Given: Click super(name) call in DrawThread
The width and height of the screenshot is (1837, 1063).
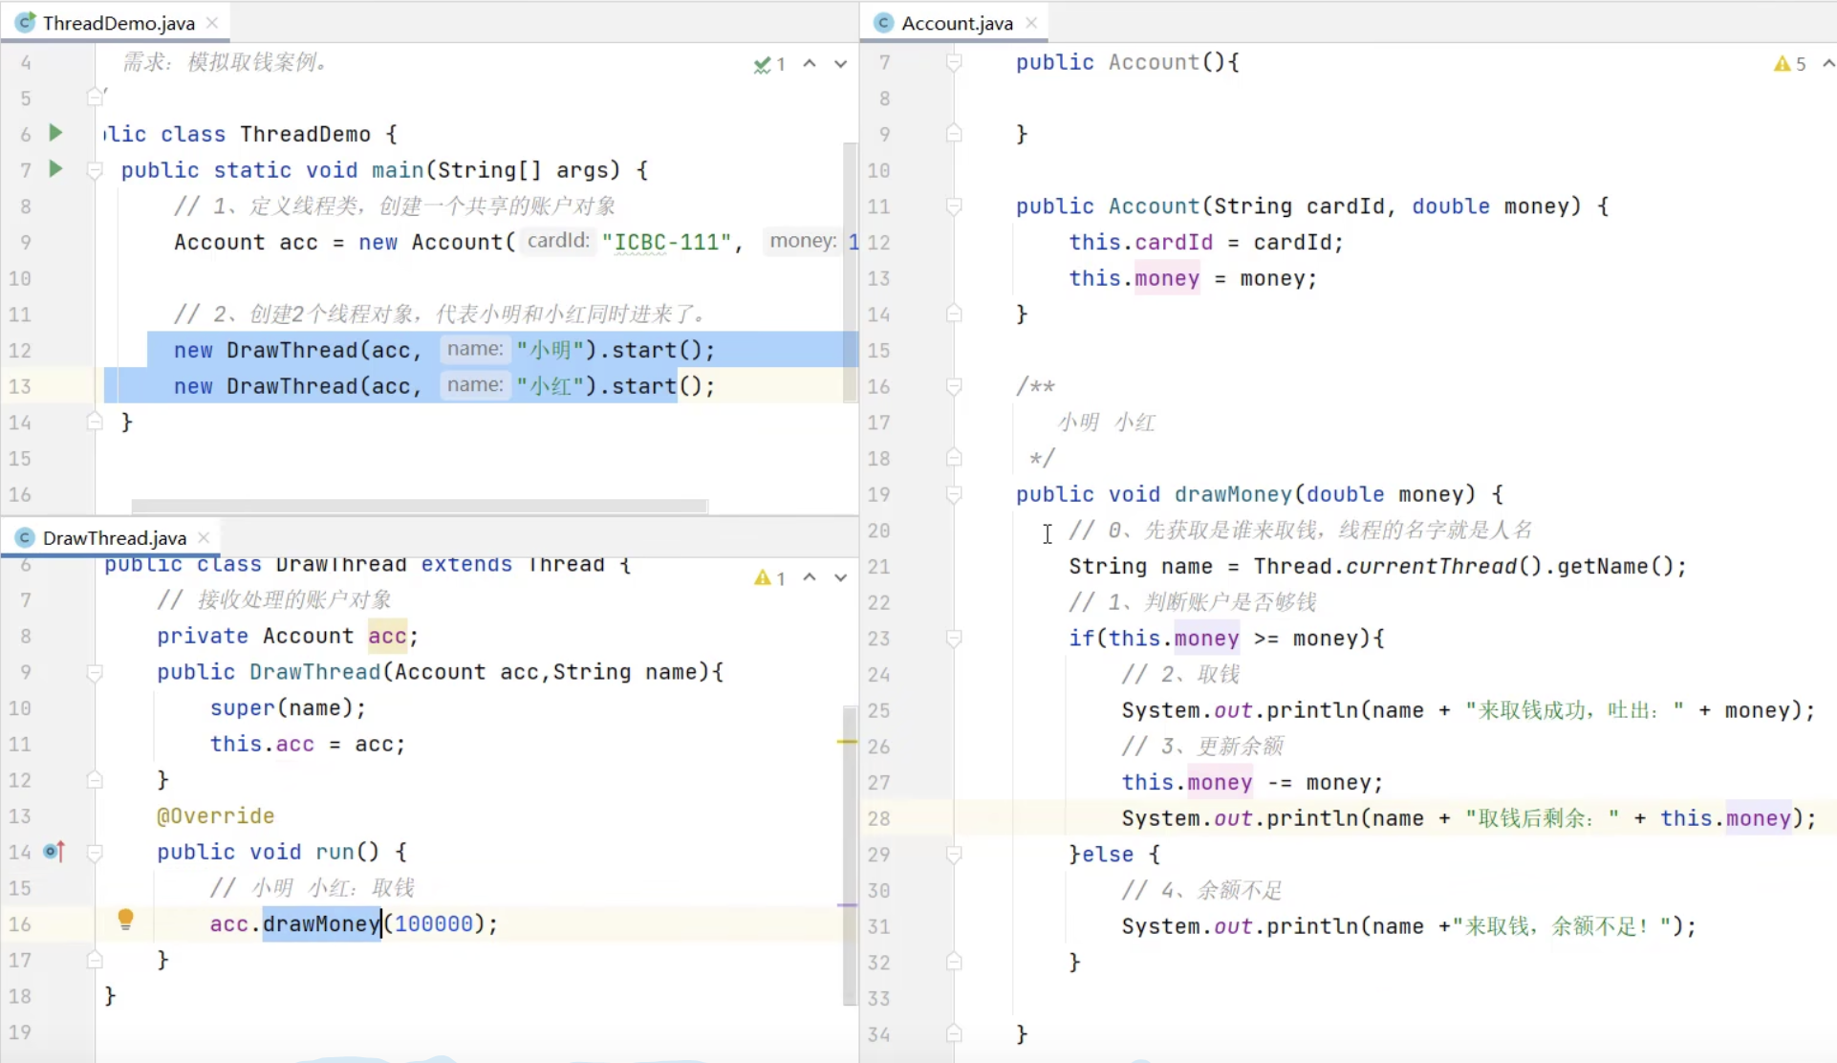Looking at the screenshot, I should pos(288,707).
